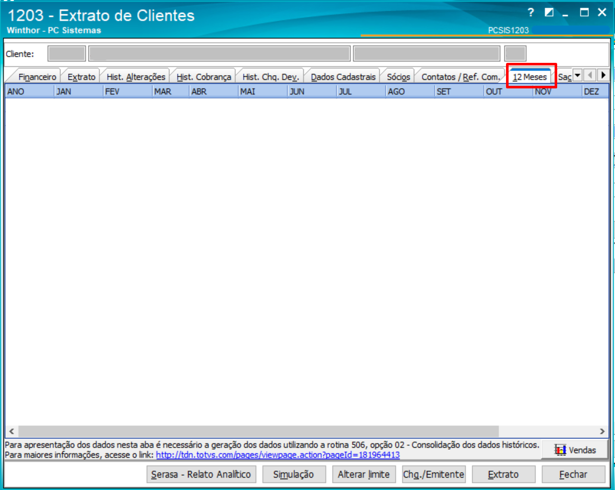Screen dimensions: 615x490
Task: Click the Simulação button
Action: [x=293, y=475]
